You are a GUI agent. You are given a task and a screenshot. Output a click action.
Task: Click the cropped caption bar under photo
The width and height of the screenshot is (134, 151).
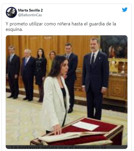(66, 147)
